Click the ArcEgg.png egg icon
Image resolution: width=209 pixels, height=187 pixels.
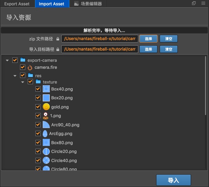45,134
